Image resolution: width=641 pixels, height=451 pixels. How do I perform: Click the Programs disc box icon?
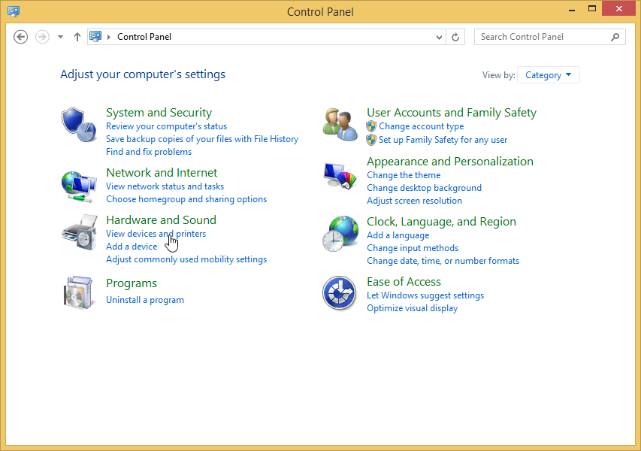point(79,292)
